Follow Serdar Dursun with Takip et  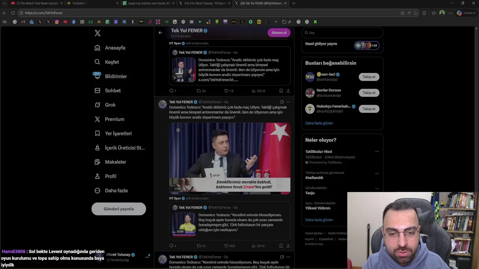click(369, 93)
